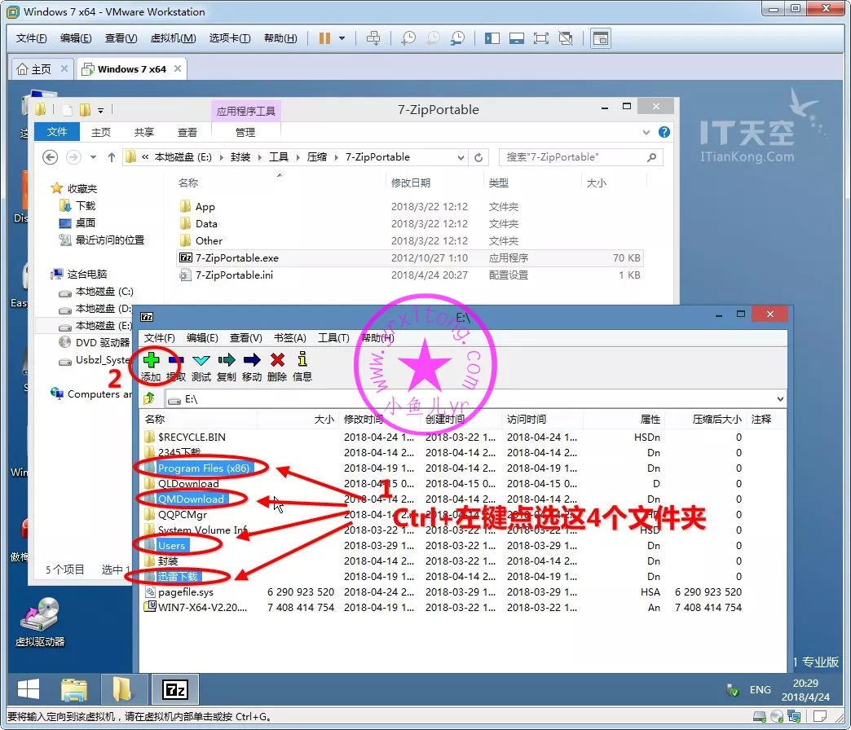The image size is (851, 730).
Task: Open the VMware power options dropdown arrow
Action: click(x=342, y=38)
